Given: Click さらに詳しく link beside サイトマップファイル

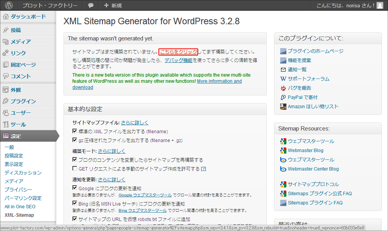Looking at the screenshot, I should [x=135, y=122].
